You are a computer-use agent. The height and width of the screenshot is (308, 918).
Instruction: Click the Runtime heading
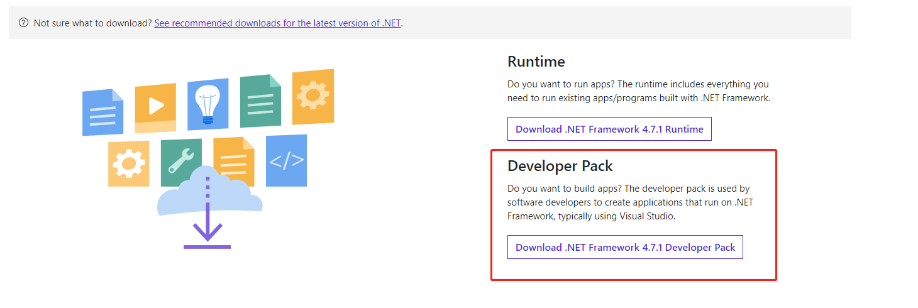(536, 62)
